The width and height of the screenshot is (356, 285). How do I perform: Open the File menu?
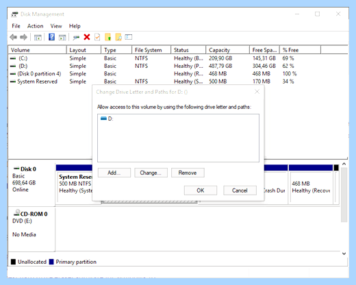(16, 26)
